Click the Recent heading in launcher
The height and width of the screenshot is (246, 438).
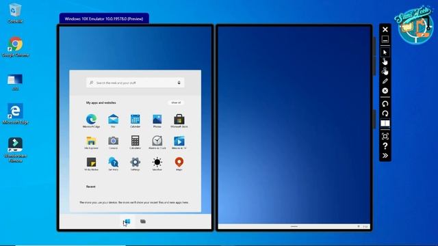pyautogui.click(x=90, y=187)
